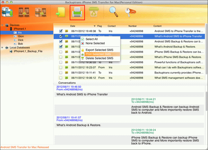Click content Powerful functions of Backuptrans soft…

tap(179, 62)
